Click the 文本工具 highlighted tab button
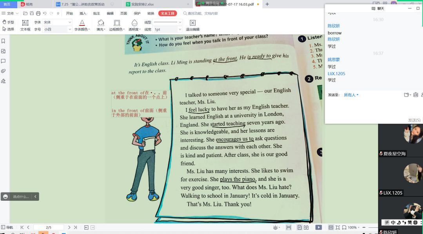The image size is (423, 234). pos(167,13)
